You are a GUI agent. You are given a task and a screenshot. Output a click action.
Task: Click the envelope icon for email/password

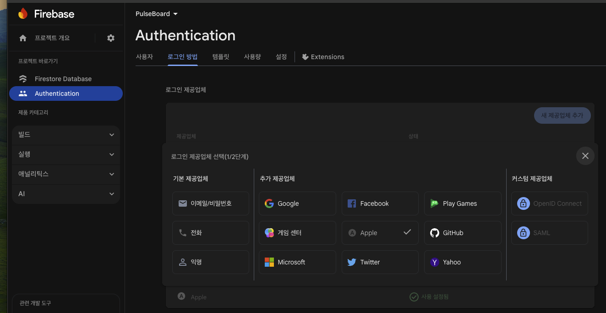pyautogui.click(x=183, y=203)
